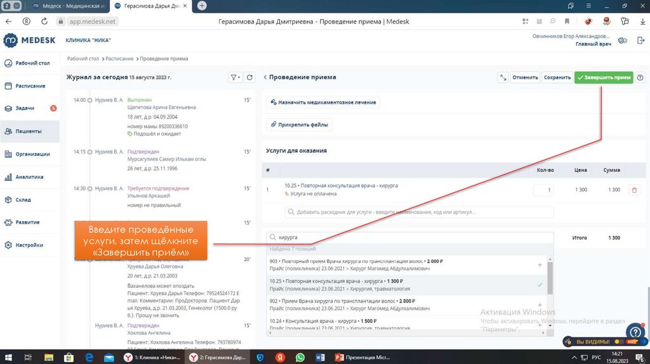This screenshot has height=364, width=650.
Task: Open "Настройки" in the left sidebar
Action: [29, 245]
